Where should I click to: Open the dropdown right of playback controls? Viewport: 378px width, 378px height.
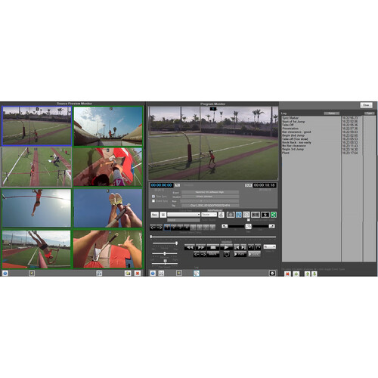pyautogui.click(x=270, y=246)
